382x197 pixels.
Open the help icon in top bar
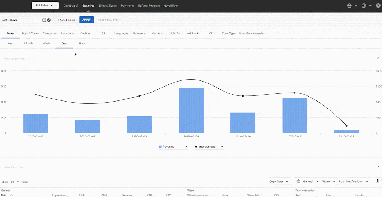(x=378, y=6)
